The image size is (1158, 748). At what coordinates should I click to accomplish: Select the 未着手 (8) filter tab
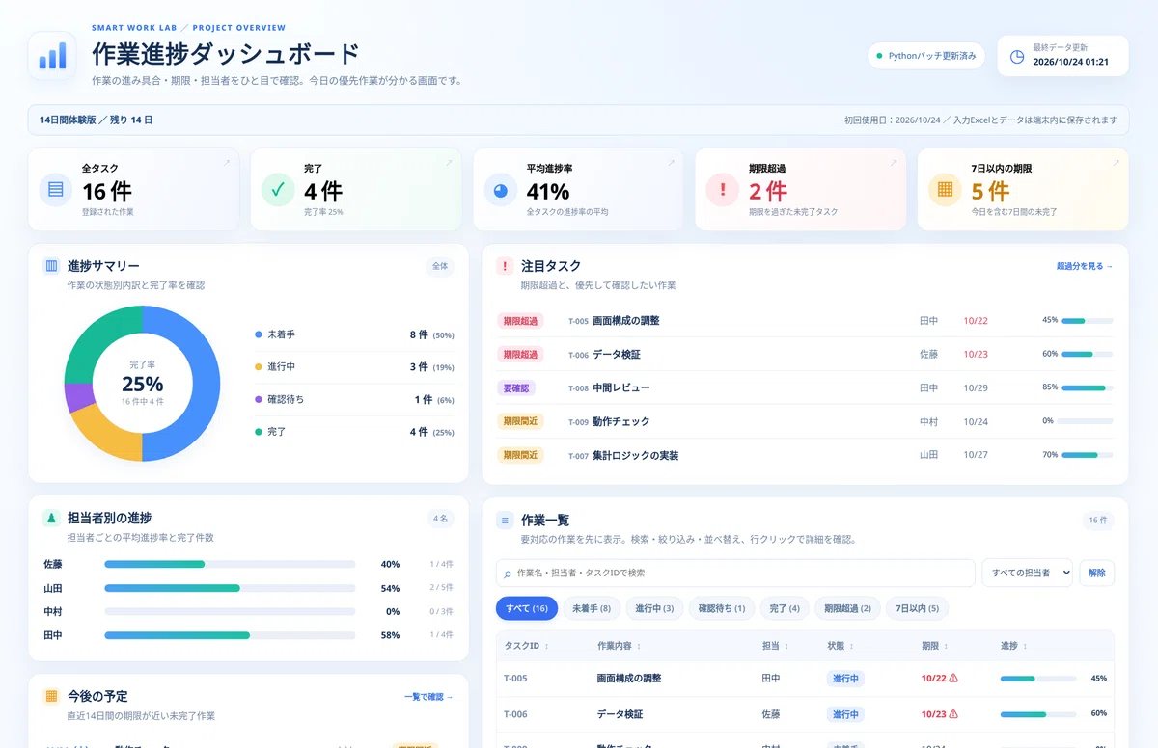click(x=591, y=608)
